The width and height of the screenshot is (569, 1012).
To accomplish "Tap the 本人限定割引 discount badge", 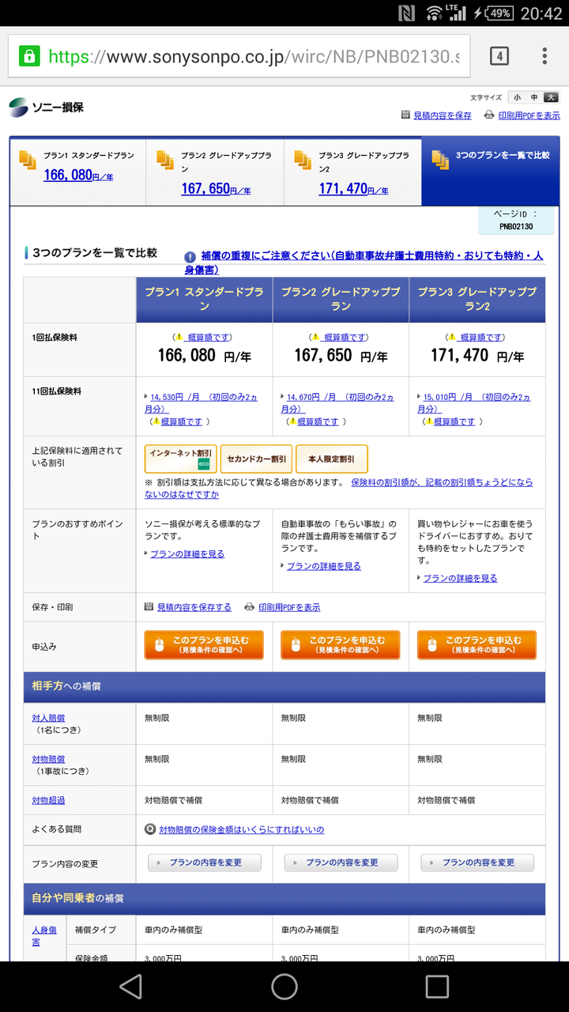I will [332, 459].
